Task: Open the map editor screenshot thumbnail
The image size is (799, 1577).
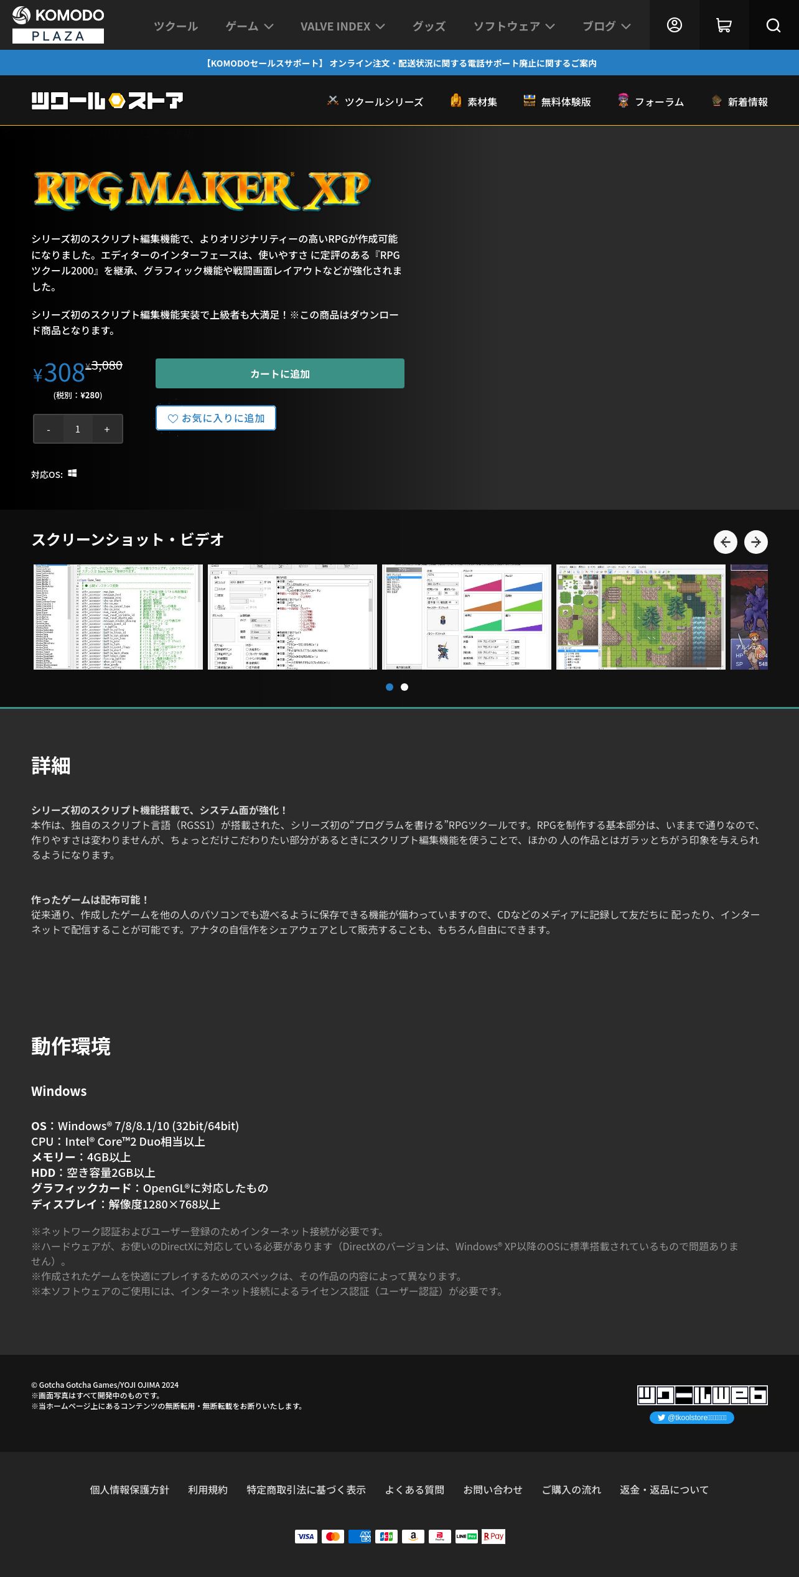Action: click(x=641, y=617)
